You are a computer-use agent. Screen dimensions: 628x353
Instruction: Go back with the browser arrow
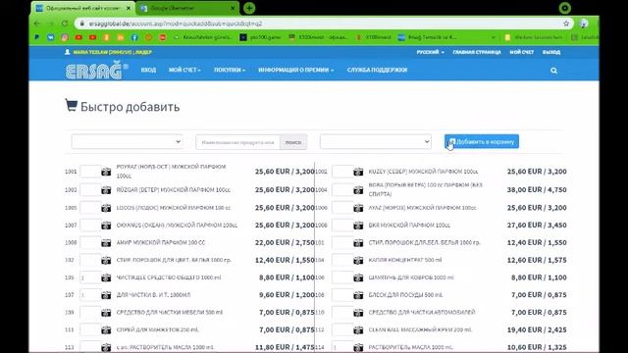37,24
